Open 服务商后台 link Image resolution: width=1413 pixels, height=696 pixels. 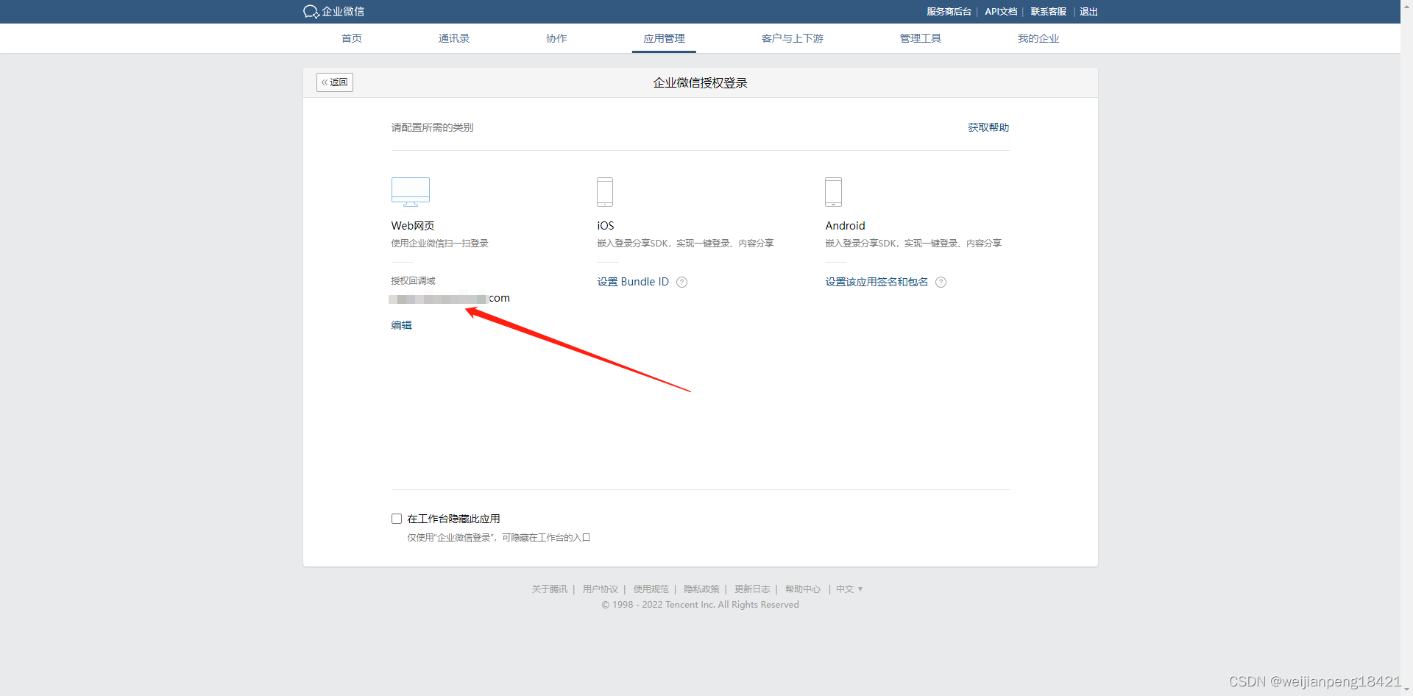pos(949,12)
